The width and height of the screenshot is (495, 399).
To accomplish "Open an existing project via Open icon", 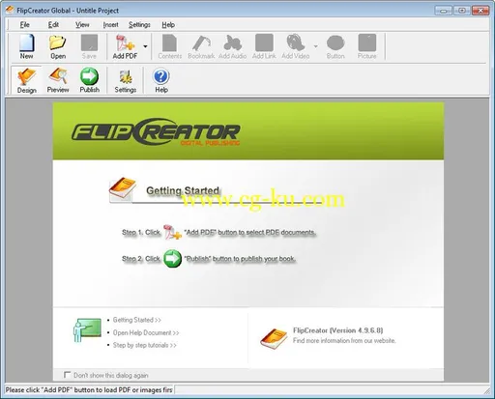I will coord(58,46).
